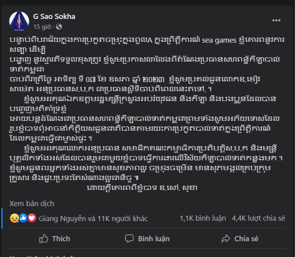
Task: Click Xem bản dịch to translate the post
Action: (x=32, y=204)
